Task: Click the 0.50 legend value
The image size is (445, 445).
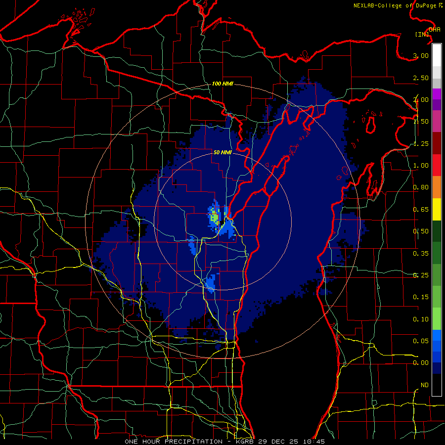Action: (421, 231)
